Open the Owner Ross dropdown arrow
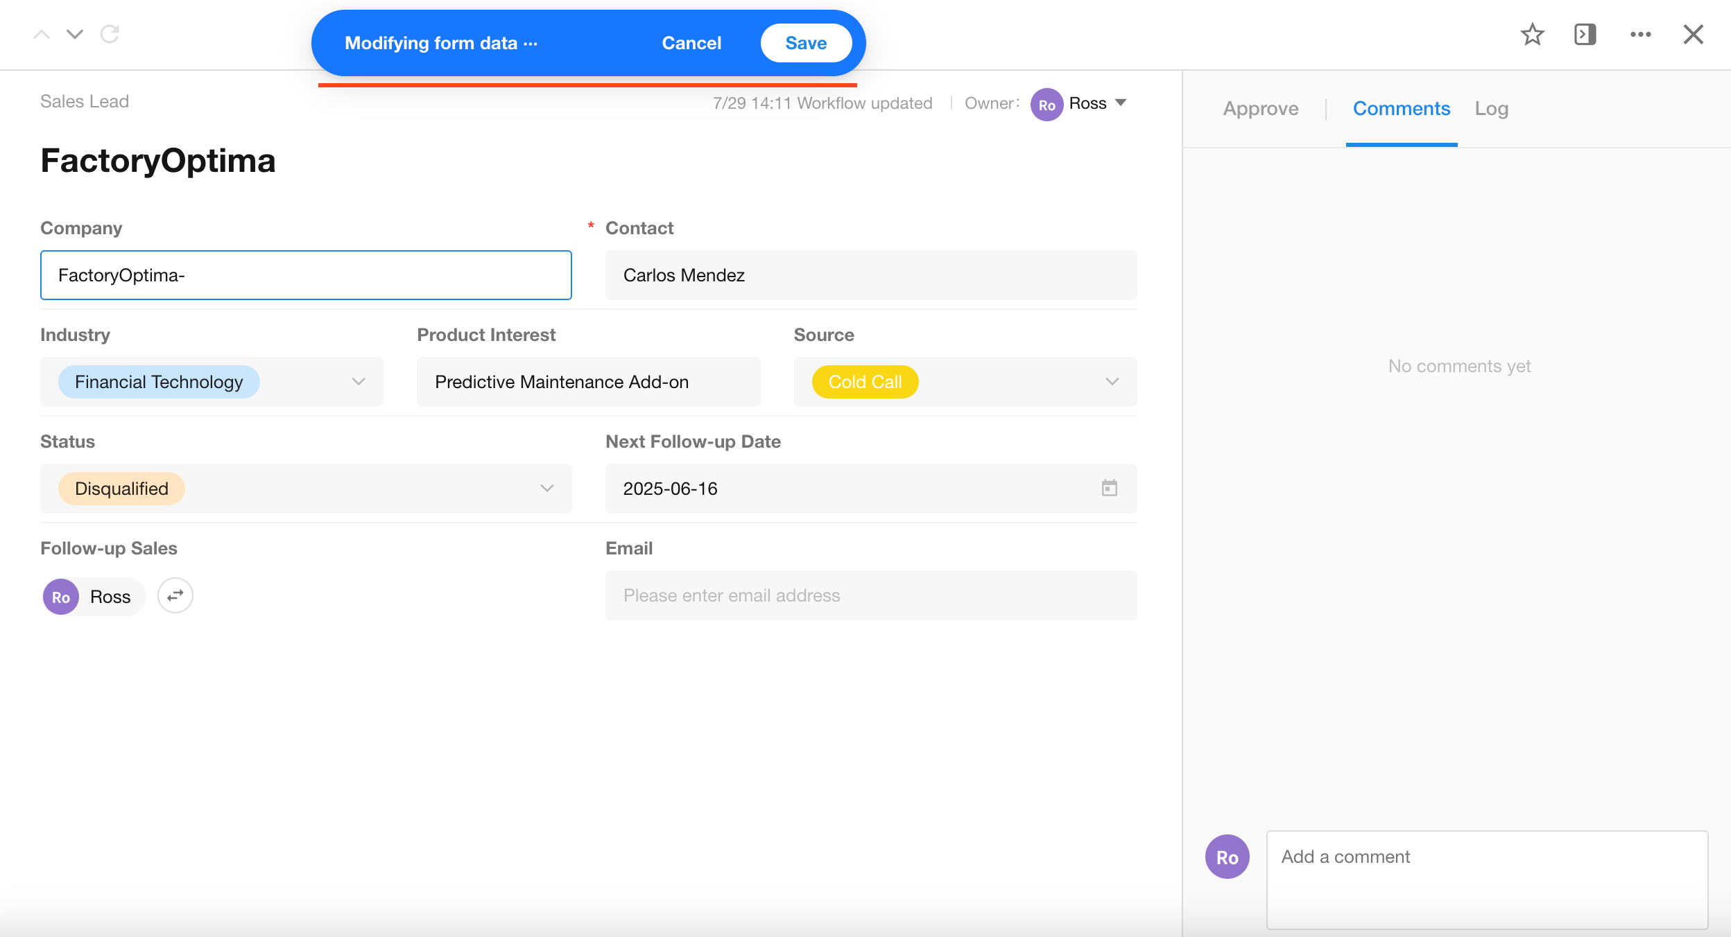The height and width of the screenshot is (937, 1731). click(x=1121, y=103)
